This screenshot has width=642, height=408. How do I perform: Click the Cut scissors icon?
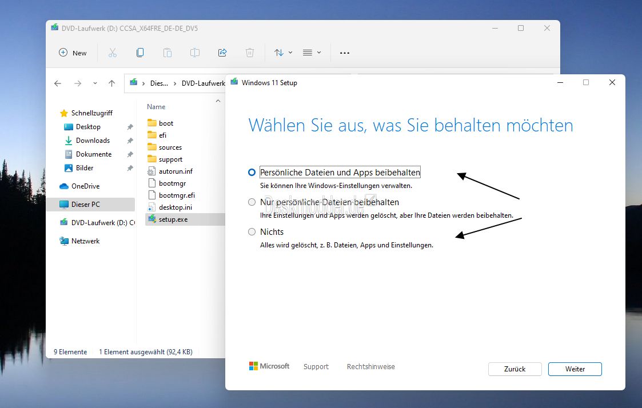tap(112, 53)
